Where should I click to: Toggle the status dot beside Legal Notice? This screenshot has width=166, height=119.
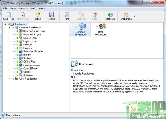17,41
